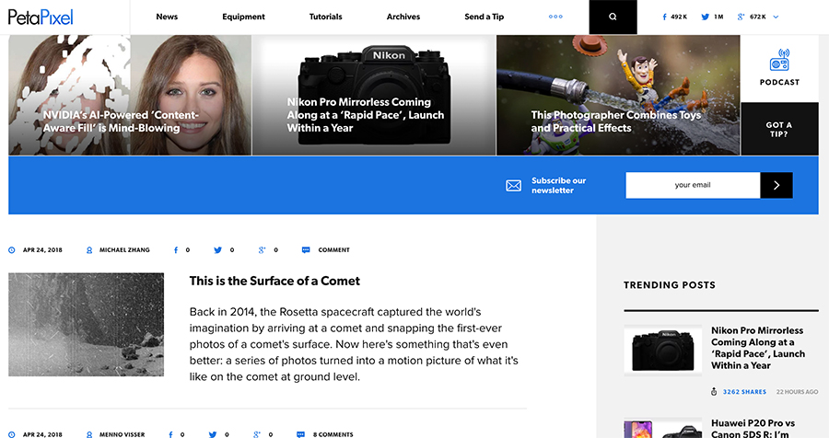Viewport: 829px width, 438px height.
Task: Click the three-dot more menu icon
Action: [x=555, y=17]
